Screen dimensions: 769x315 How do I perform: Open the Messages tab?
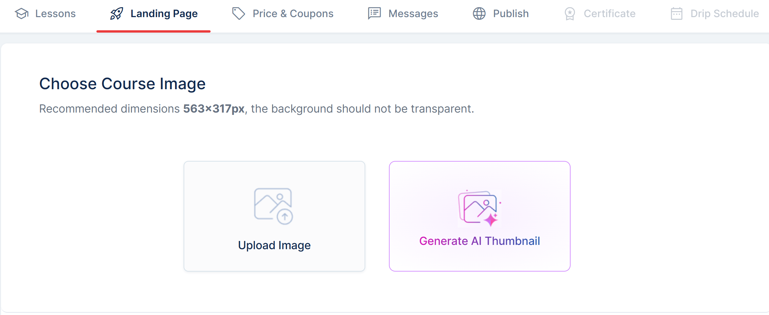click(x=403, y=13)
